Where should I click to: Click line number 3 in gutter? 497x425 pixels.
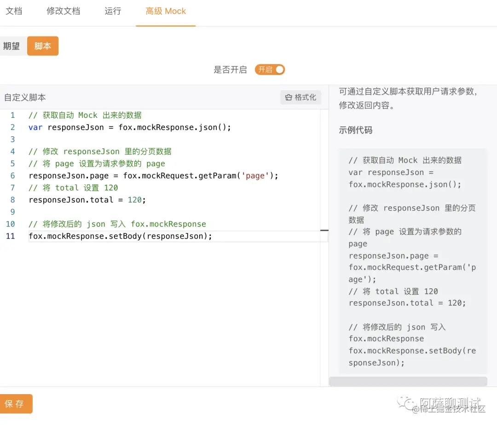coord(12,139)
